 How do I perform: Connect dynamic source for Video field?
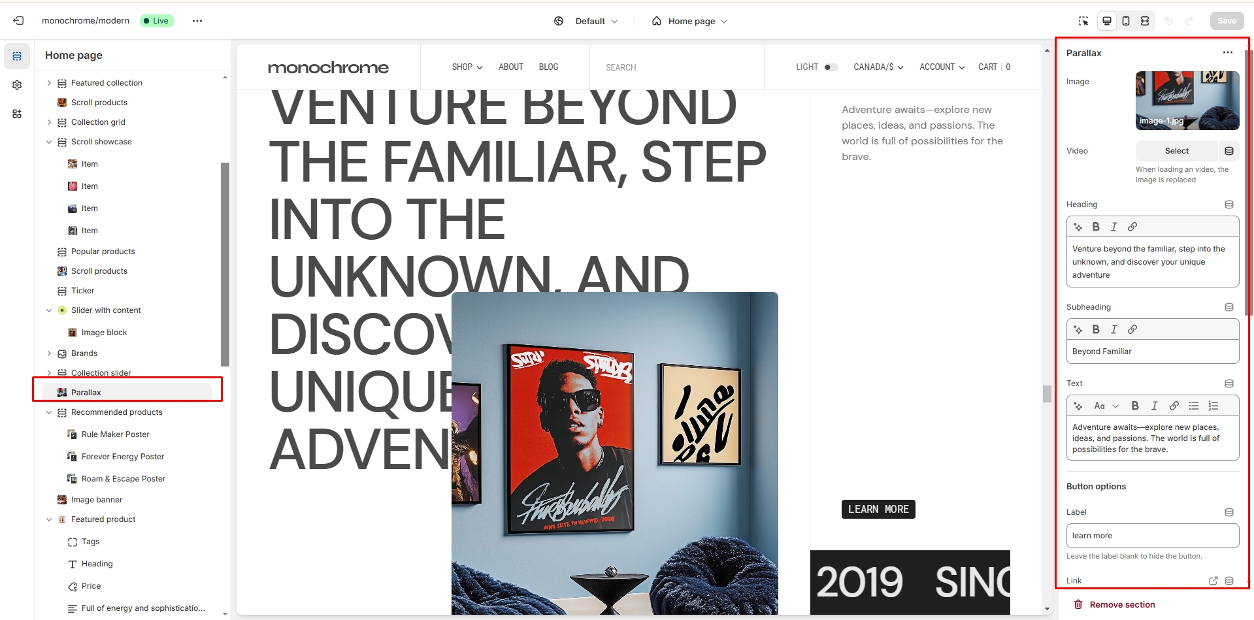point(1229,151)
